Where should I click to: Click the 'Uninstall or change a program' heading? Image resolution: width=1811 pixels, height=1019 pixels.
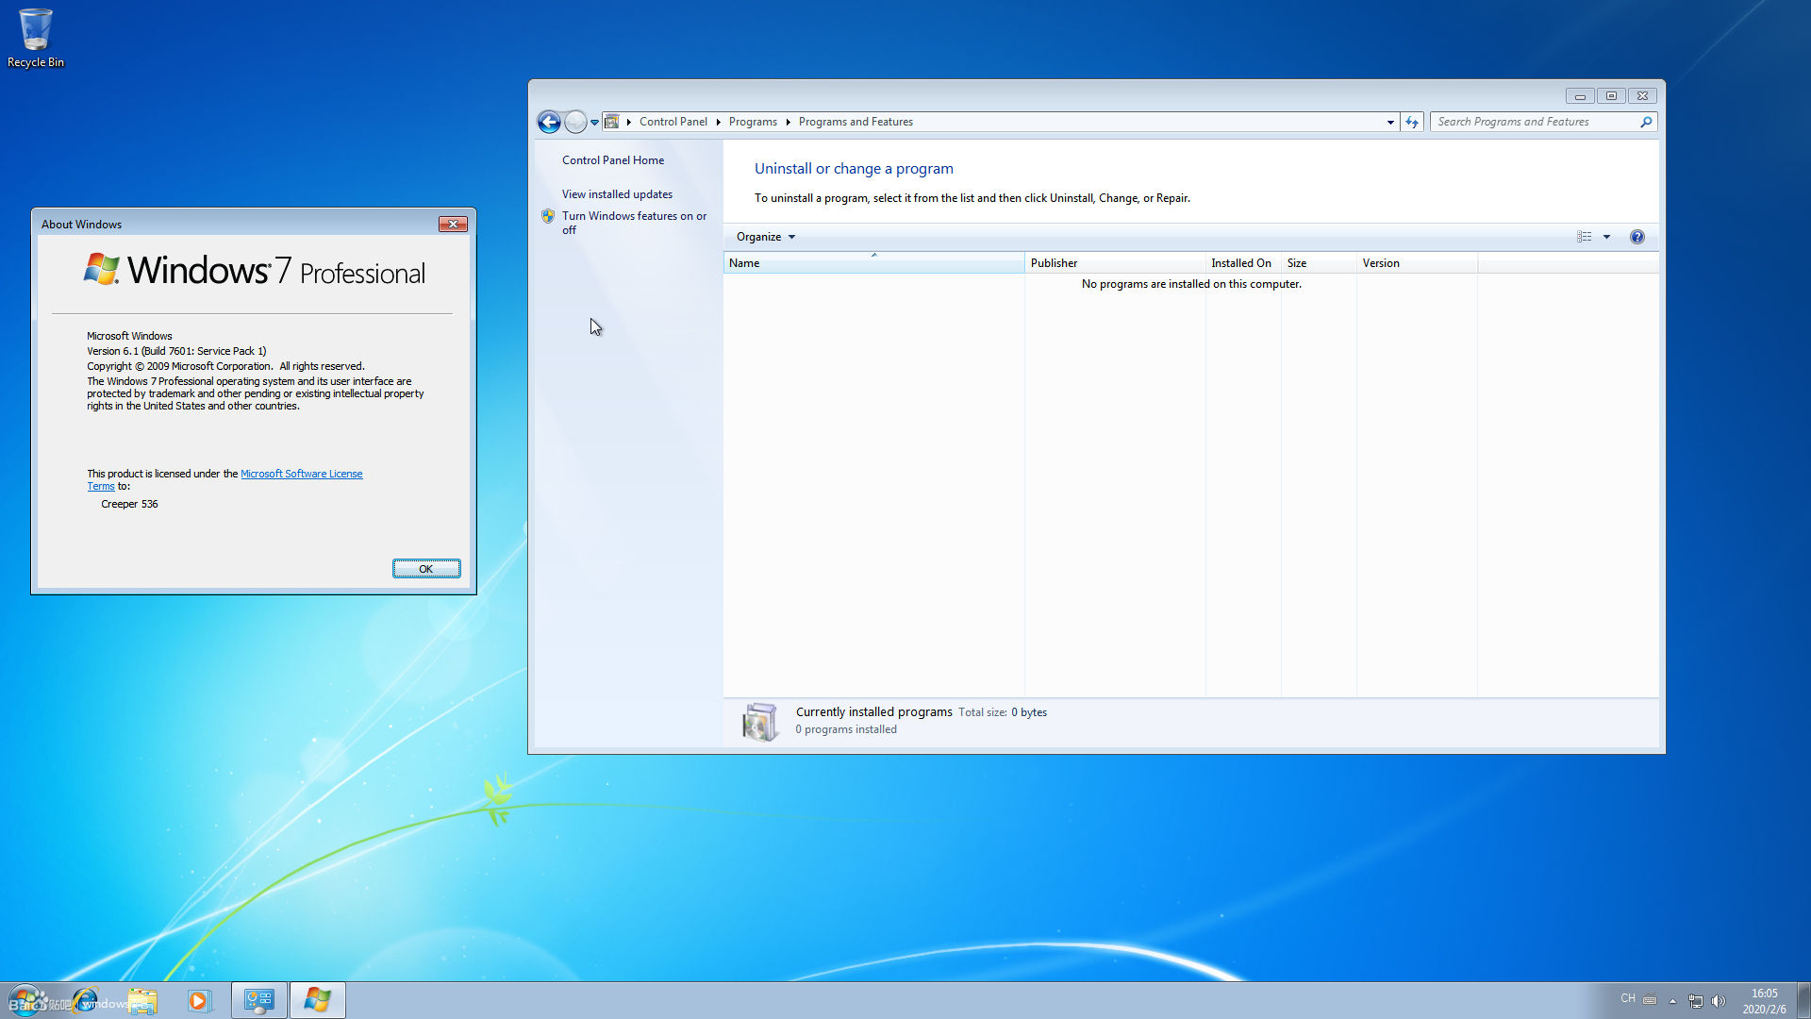(854, 169)
